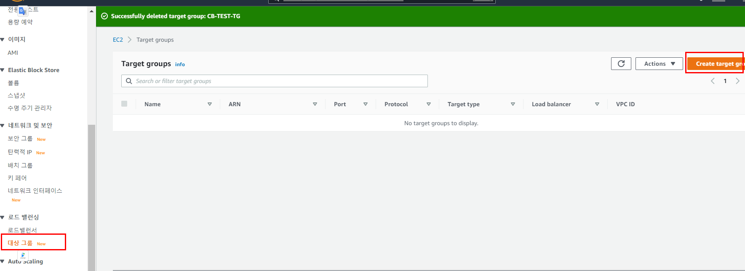
Task: Open 탄력적 IP in the sidebar
Action: (20, 152)
